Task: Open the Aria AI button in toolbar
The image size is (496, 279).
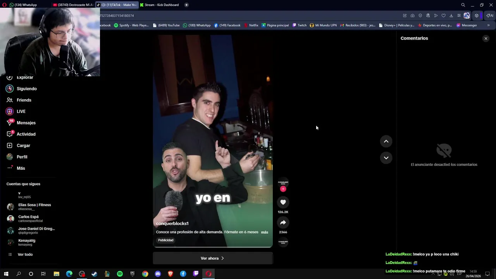Action: [490, 15]
